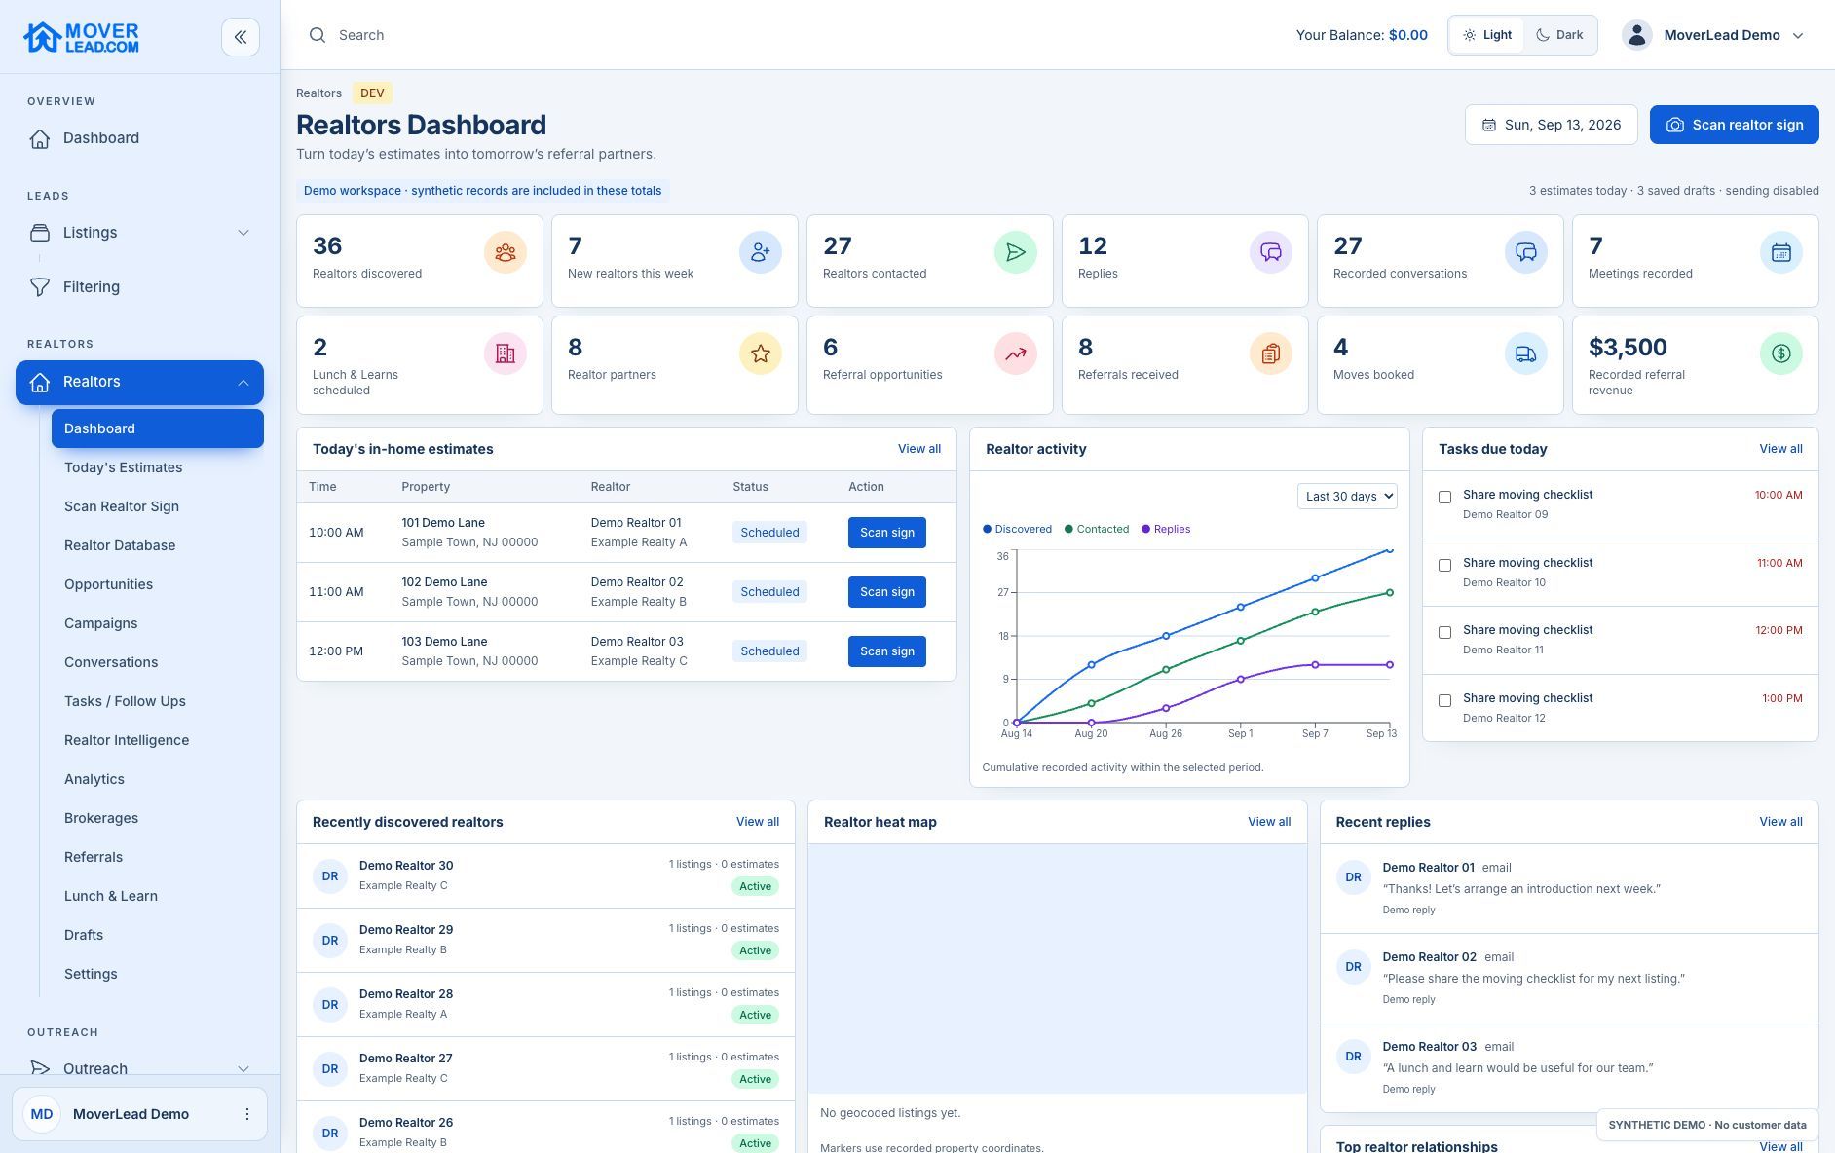Check the Demo Realtor 11 task checkbox
The height and width of the screenshot is (1153, 1835).
pyautogui.click(x=1445, y=632)
